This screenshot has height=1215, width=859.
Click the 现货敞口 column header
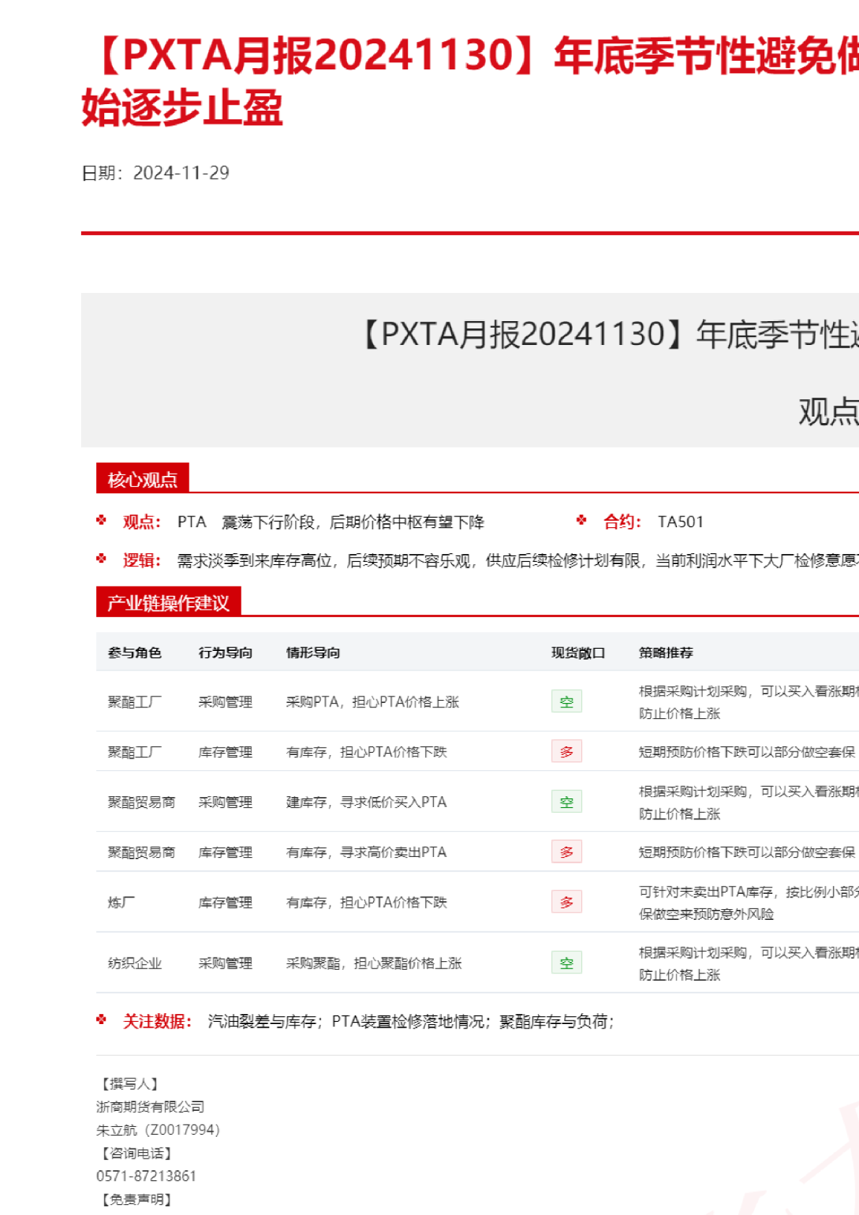tap(578, 653)
